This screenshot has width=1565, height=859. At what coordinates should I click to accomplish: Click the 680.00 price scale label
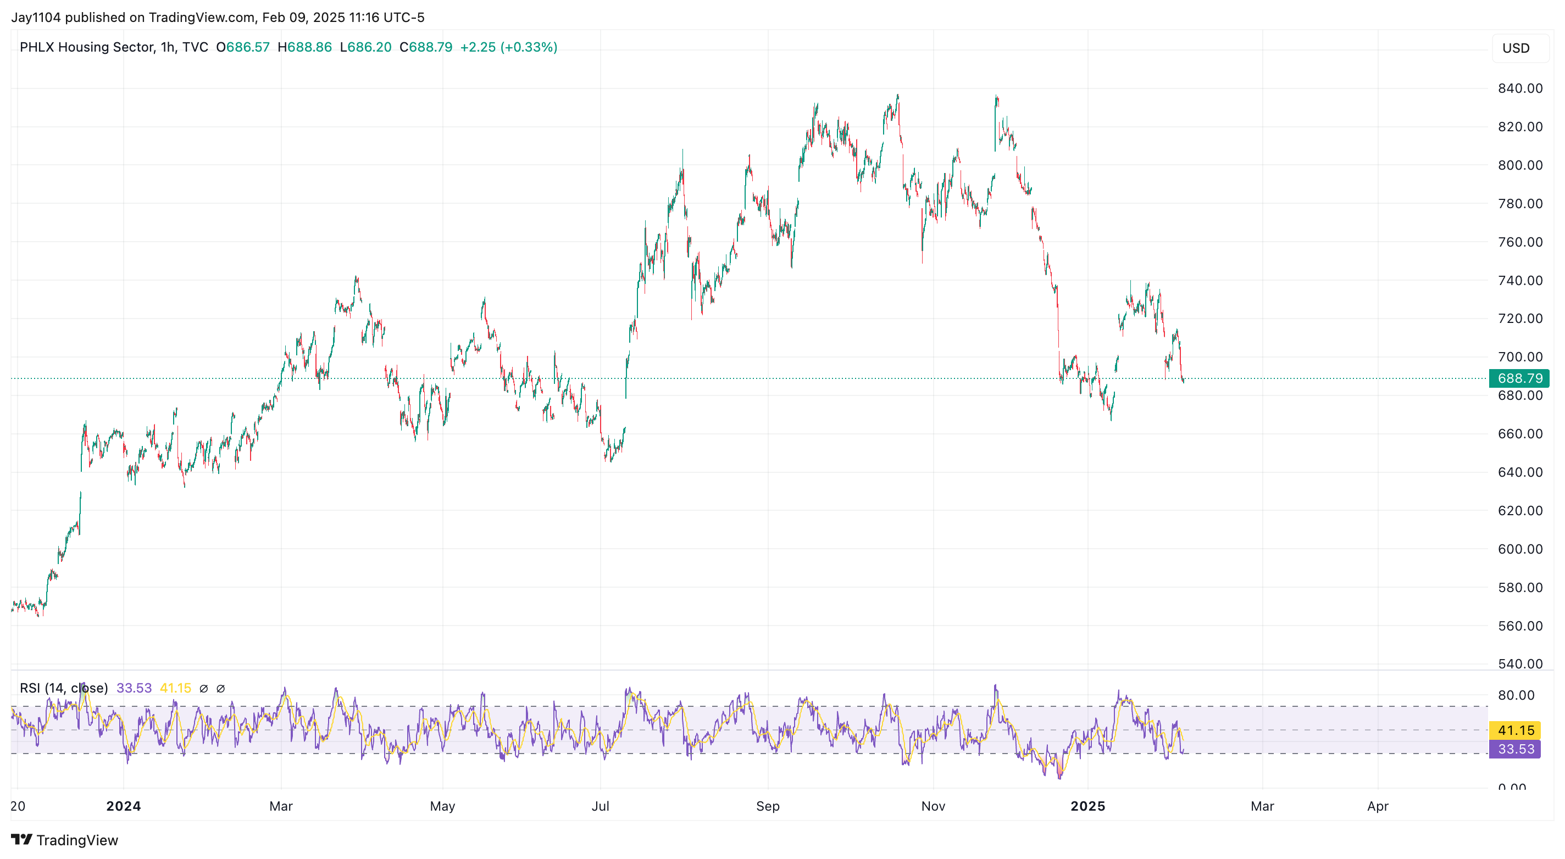click(x=1520, y=396)
